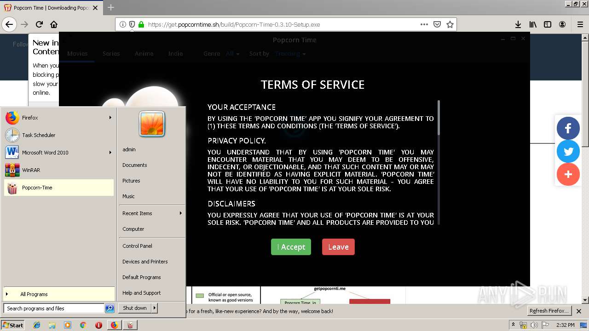This screenshot has width=589, height=331.
Task: Accept the Popcorn Time terms of service
Action: point(291,247)
